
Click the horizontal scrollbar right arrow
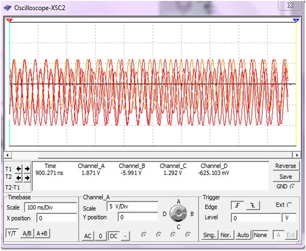tap(297, 154)
